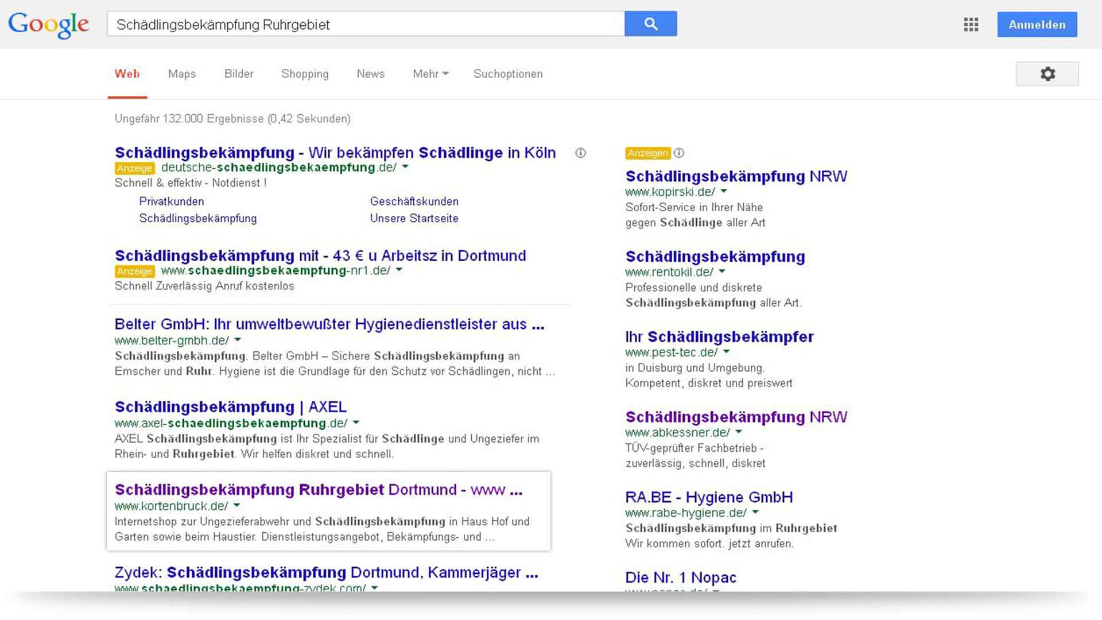Click text Sofort-Service in Ihrer Nähe
This screenshot has width=1102, height=620.
click(x=694, y=207)
